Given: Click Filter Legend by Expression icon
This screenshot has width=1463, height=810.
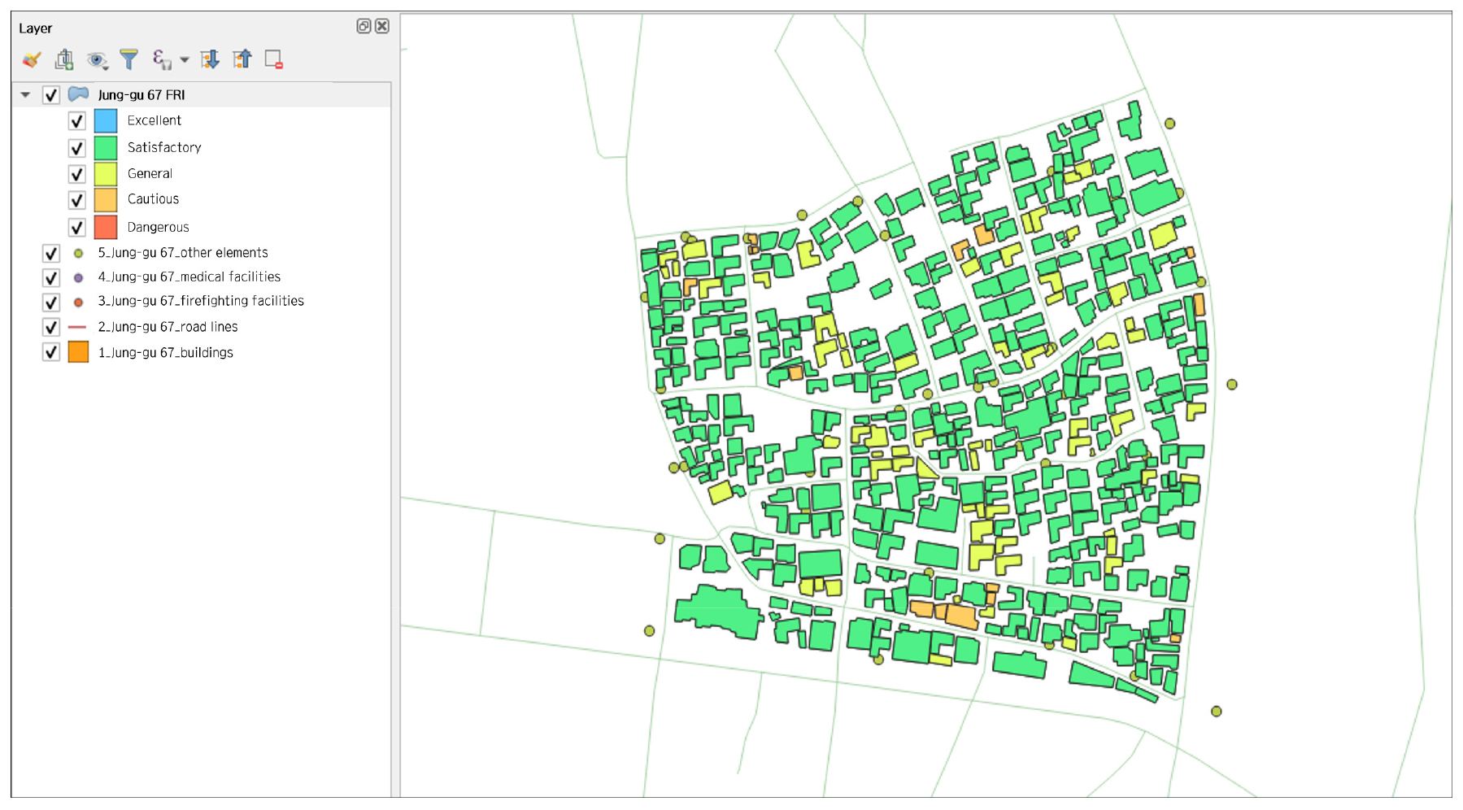Looking at the screenshot, I should tap(161, 59).
